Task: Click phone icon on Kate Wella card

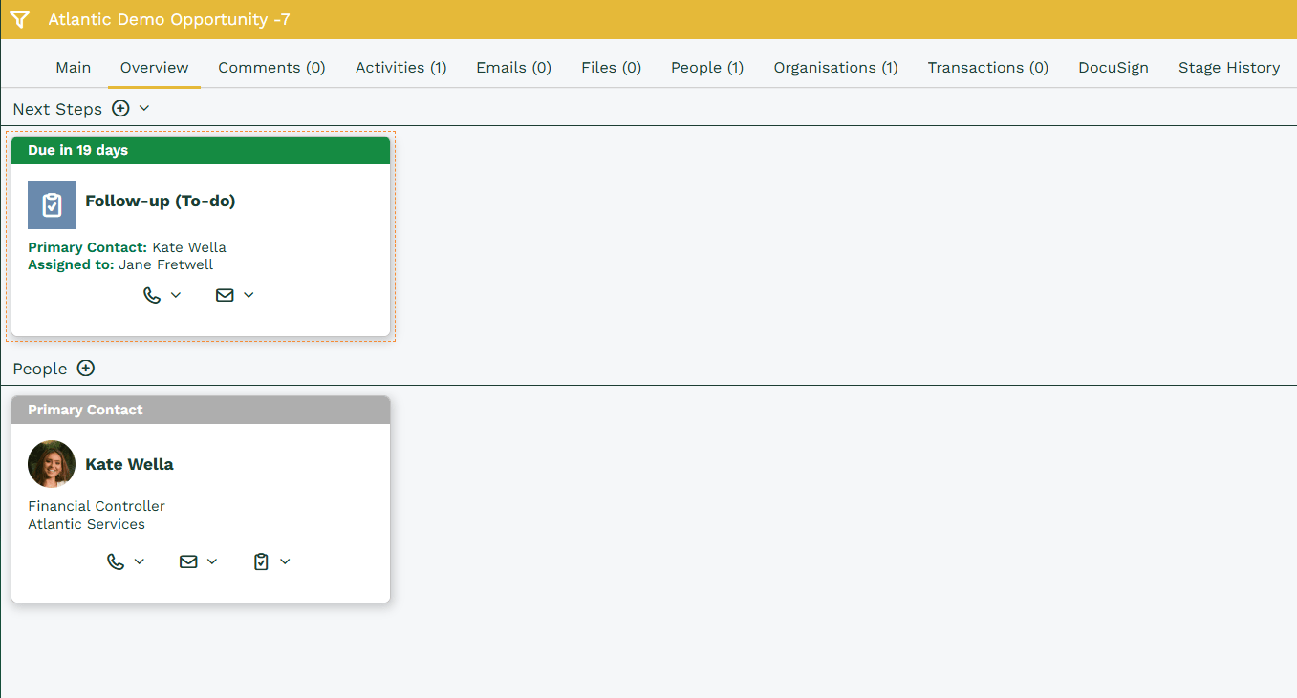Action: pos(116,561)
